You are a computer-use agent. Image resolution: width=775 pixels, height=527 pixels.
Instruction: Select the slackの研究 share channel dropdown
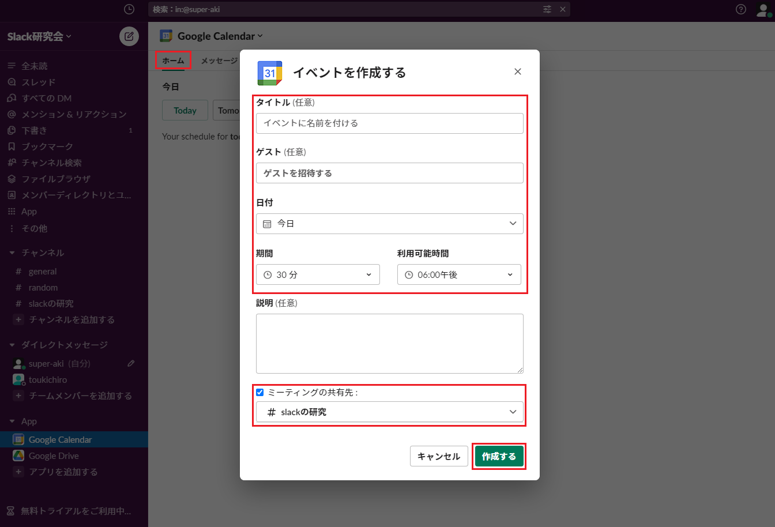[x=389, y=412]
